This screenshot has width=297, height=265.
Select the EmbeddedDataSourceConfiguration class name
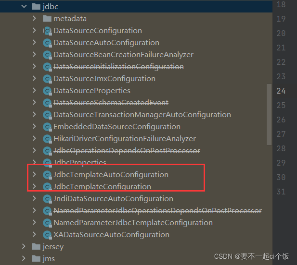(117, 127)
